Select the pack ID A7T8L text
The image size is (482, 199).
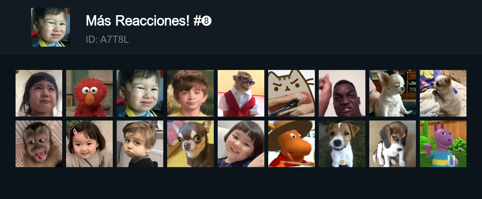107,39
